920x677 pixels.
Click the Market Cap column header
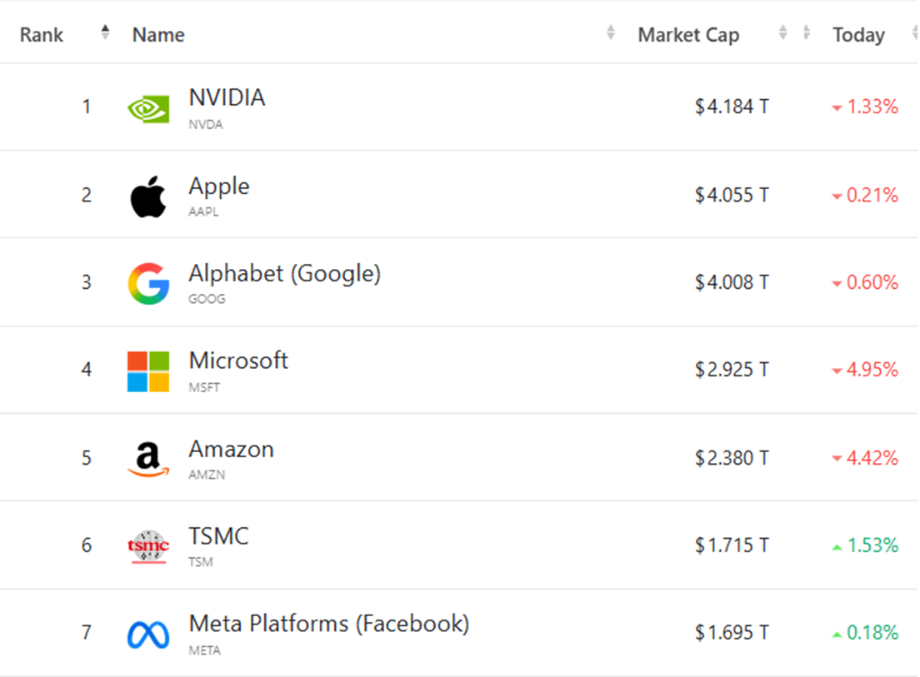688,35
